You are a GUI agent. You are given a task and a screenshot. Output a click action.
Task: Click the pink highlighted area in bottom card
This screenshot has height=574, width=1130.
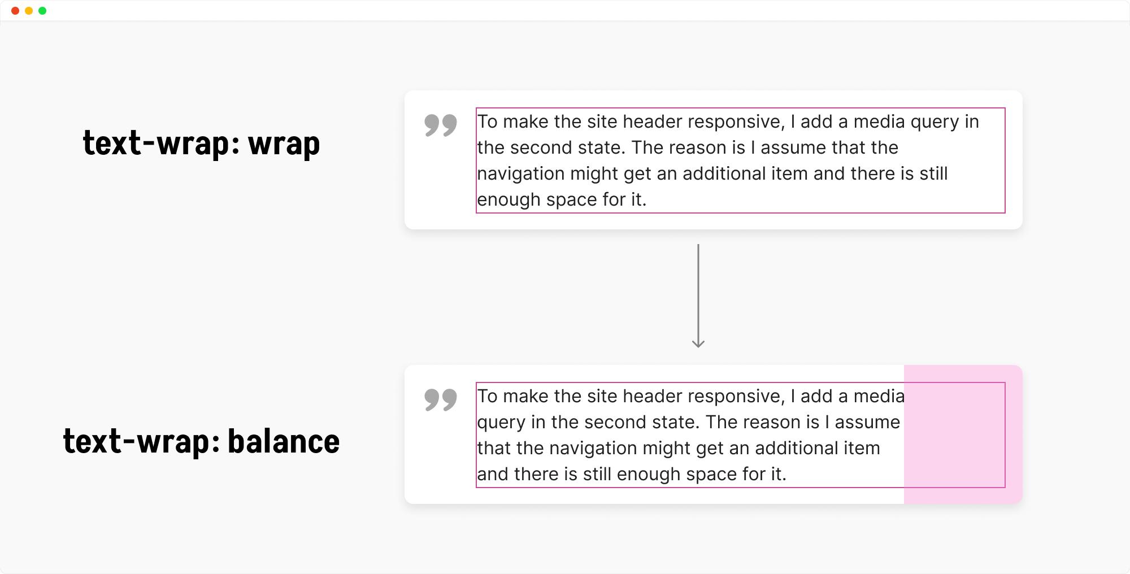click(963, 434)
